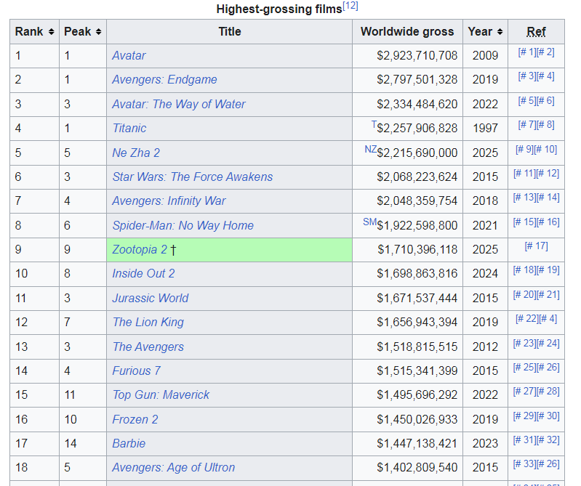Click the Title column header
This screenshot has width=581, height=486.
(x=229, y=32)
